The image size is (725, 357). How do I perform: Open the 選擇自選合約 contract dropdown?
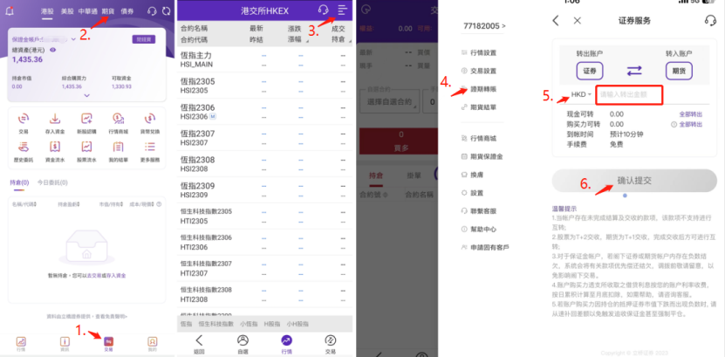[390, 102]
